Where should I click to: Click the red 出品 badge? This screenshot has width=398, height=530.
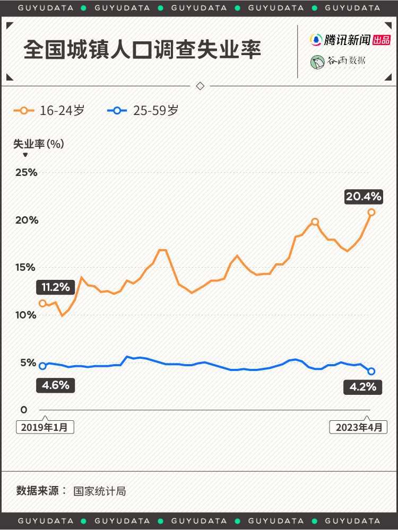[382, 40]
